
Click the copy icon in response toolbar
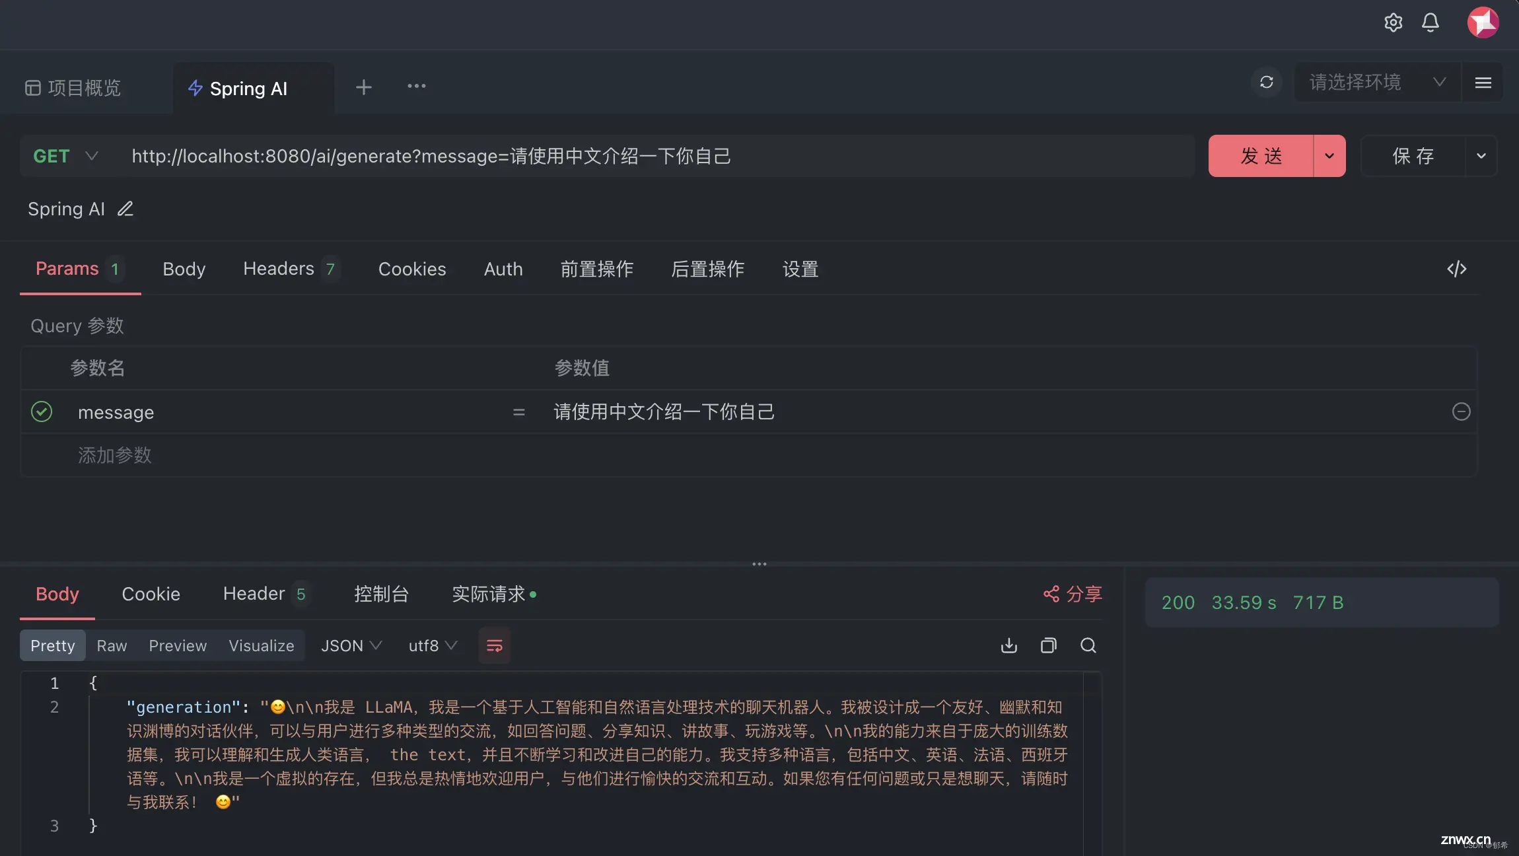(1047, 645)
